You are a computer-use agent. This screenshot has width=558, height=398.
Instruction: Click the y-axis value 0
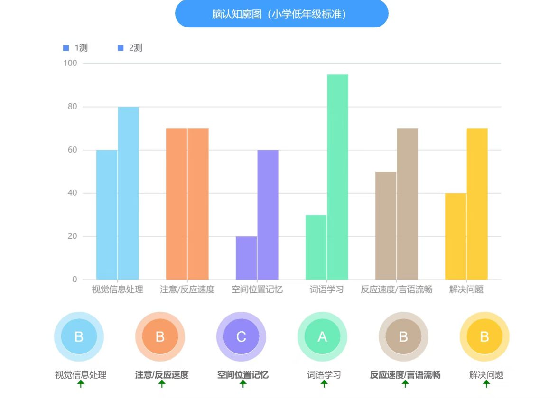75,280
